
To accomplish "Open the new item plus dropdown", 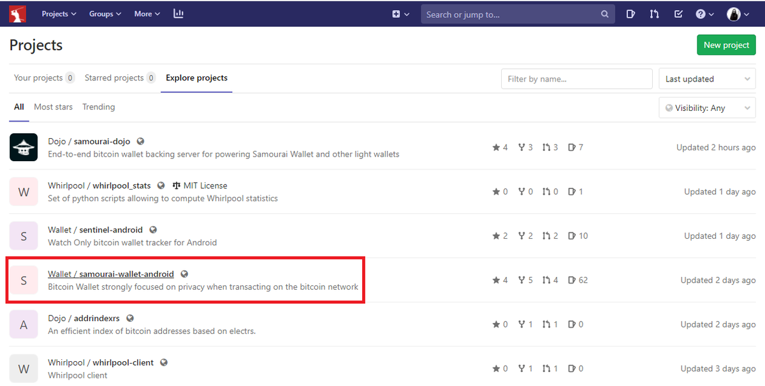I will tap(400, 14).
